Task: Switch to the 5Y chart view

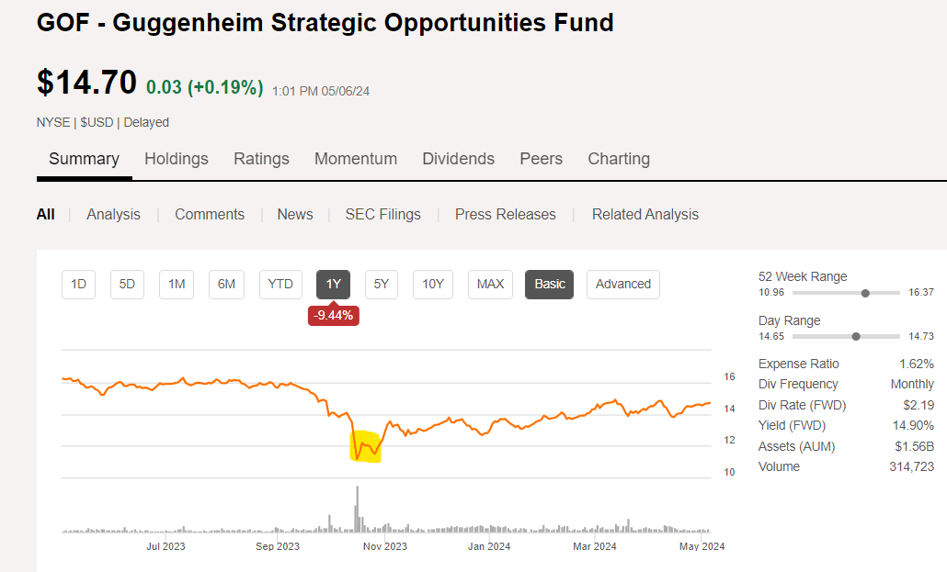Action: 382,285
